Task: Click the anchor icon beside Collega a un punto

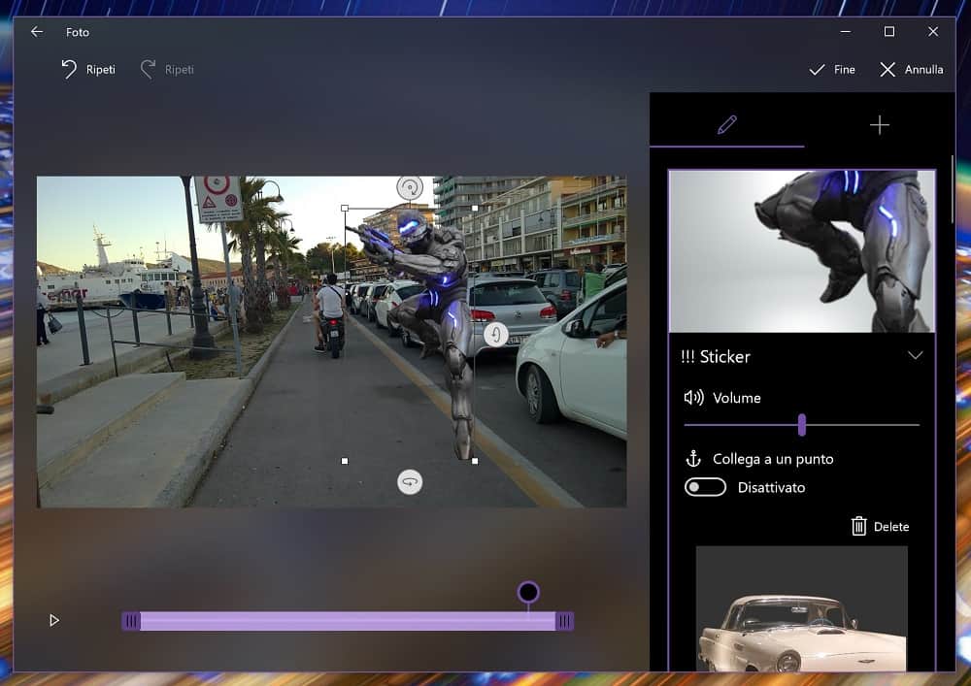Action: pyautogui.click(x=693, y=458)
